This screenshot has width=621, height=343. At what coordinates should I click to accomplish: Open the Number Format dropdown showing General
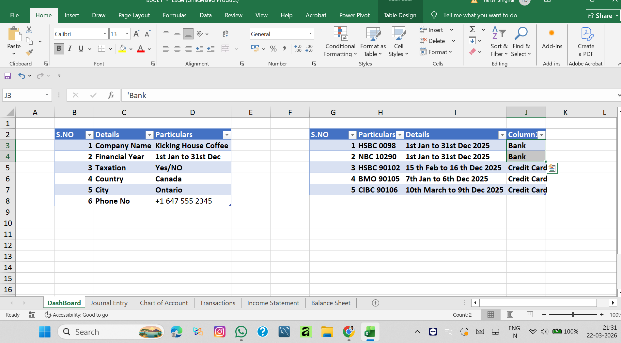pyautogui.click(x=310, y=34)
